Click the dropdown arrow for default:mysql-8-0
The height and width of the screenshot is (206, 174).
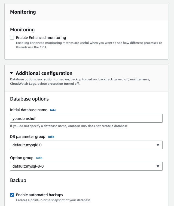(x=158, y=166)
